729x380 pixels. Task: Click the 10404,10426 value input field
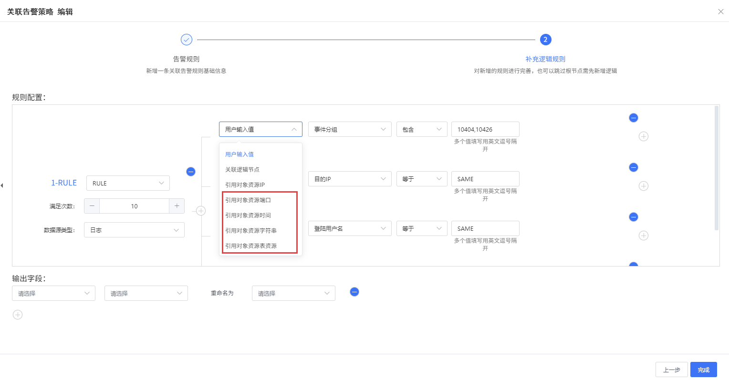click(485, 129)
